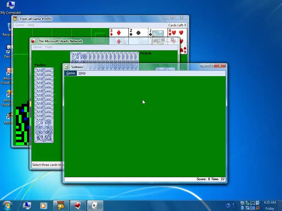Click the monitor outline tray icon
This screenshot has width=282, height=211.
point(253,203)
